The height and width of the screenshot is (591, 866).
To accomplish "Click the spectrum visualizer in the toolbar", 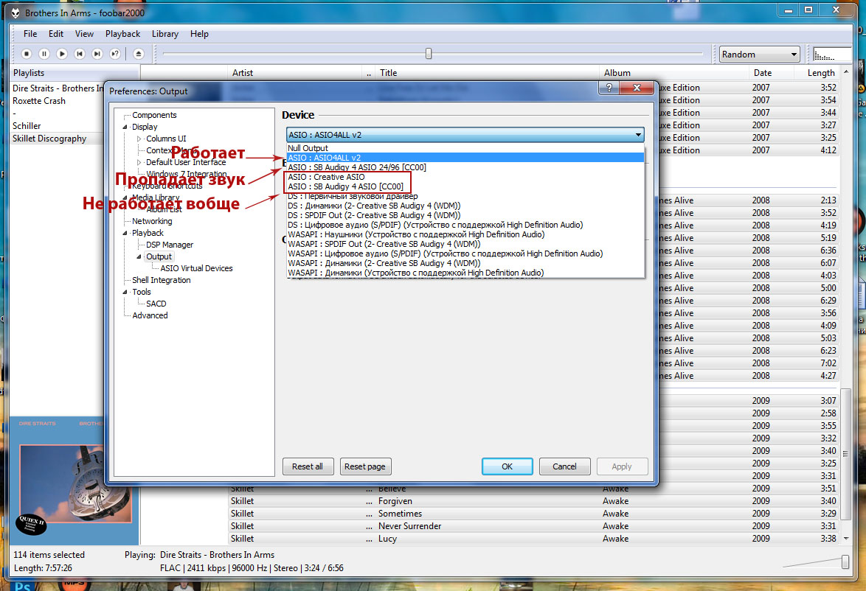I will tap(832, 54).
